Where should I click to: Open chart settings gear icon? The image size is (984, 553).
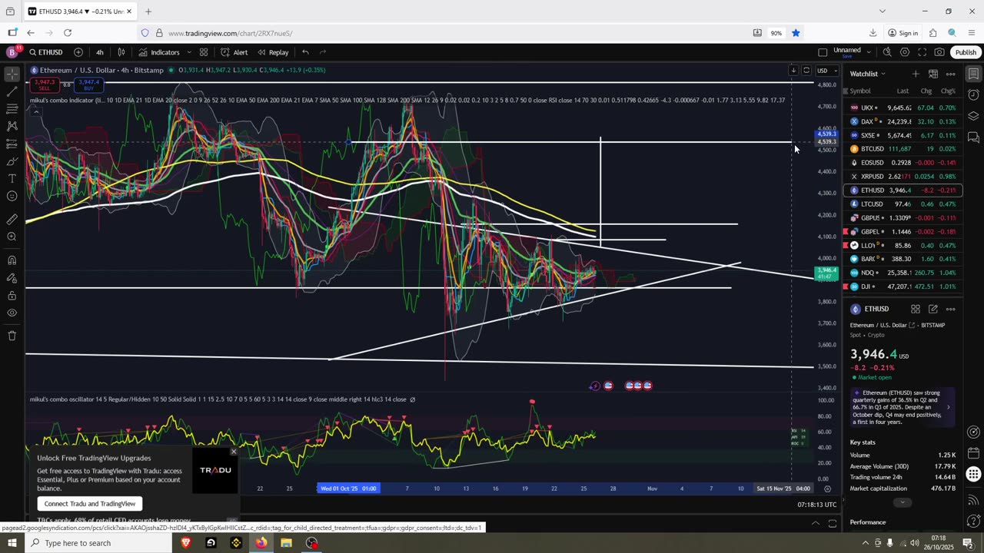[905, 52]
